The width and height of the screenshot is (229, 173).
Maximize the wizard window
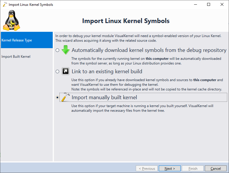(x=209, y=5)
